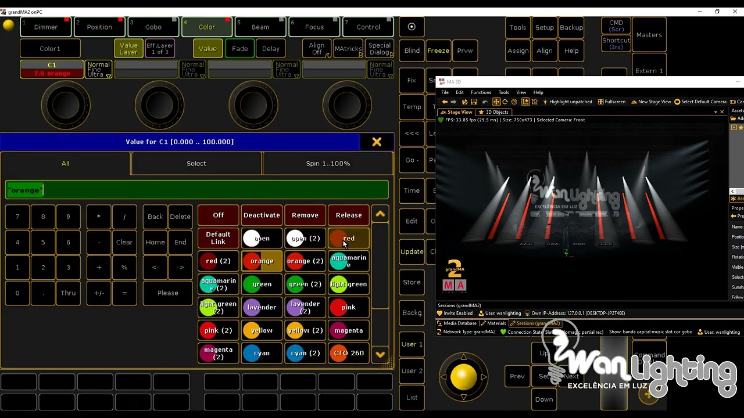Click the yellow ball icon at top left
This screenshot has height=418, width=744.
(9, 25)
